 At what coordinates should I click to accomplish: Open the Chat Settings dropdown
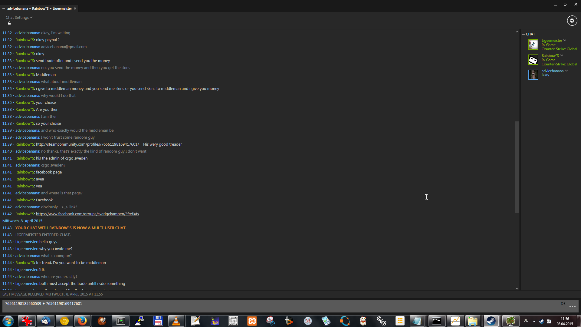coord(19,17)
